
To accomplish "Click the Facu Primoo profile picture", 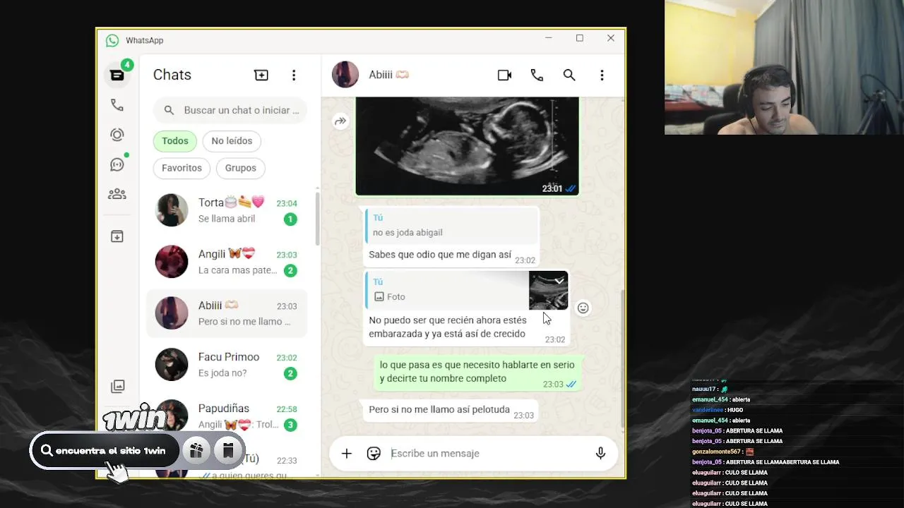I will pyautogui.click(x=172, y=365).
